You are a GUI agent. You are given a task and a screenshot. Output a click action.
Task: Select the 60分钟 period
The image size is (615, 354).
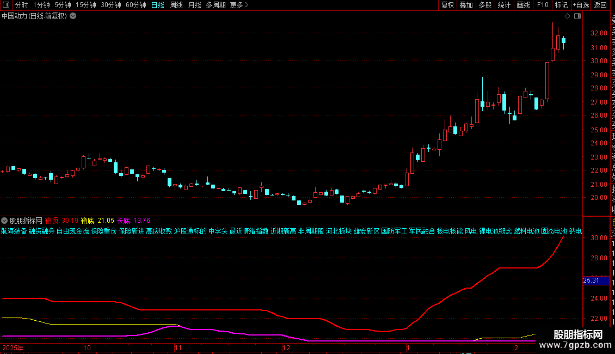(136, 5)
